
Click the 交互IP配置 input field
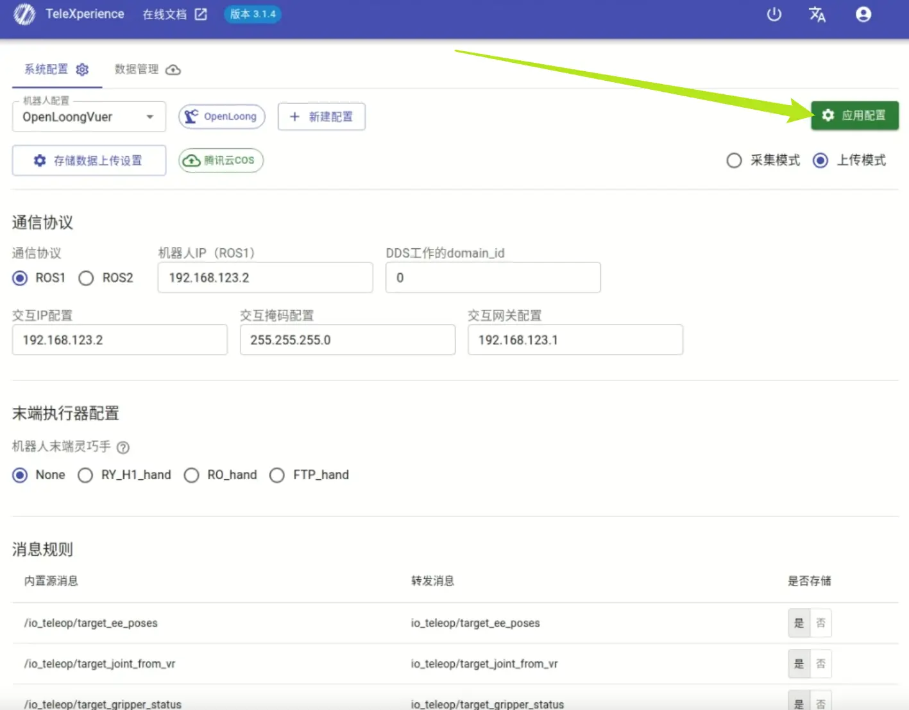click(120, 340)
